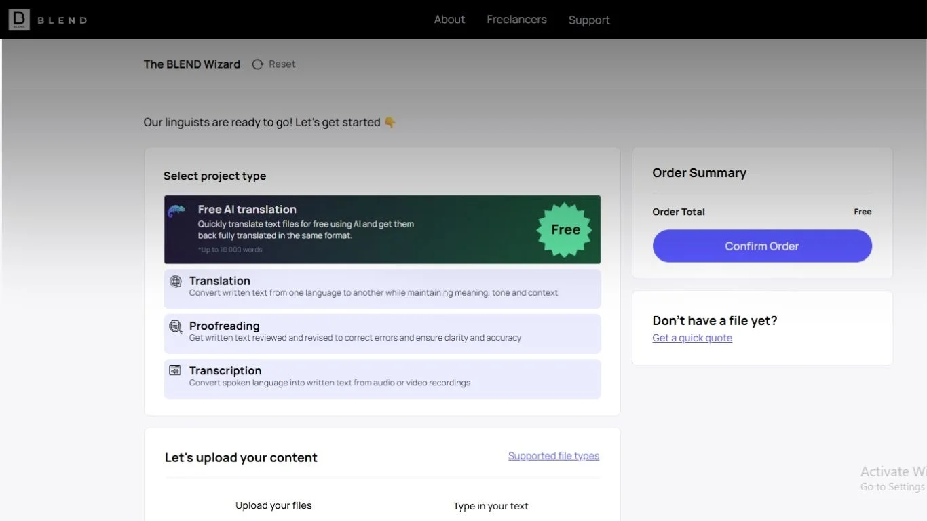Click the Don't have a file yet? heading
927x521 pixels.
click(715, 320)
